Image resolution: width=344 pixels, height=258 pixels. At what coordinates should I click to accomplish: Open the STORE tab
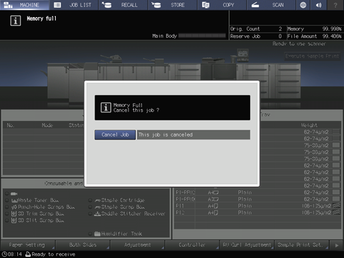click(173, 5)
